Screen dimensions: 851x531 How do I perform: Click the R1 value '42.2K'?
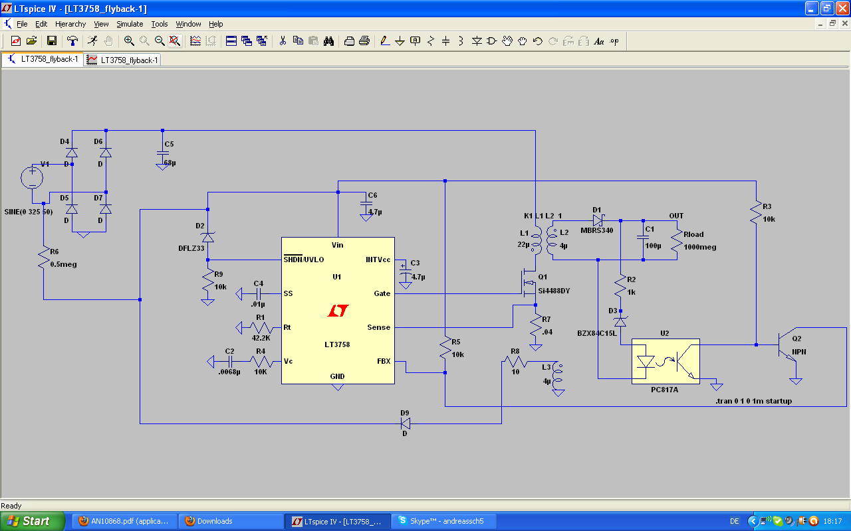261,338
